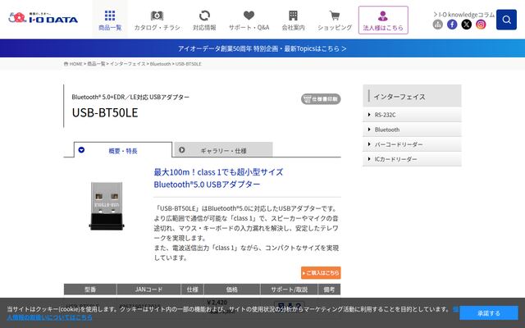Click the 仕様書印刷 print button
This screenshot has width=525, height=328.
321,99
